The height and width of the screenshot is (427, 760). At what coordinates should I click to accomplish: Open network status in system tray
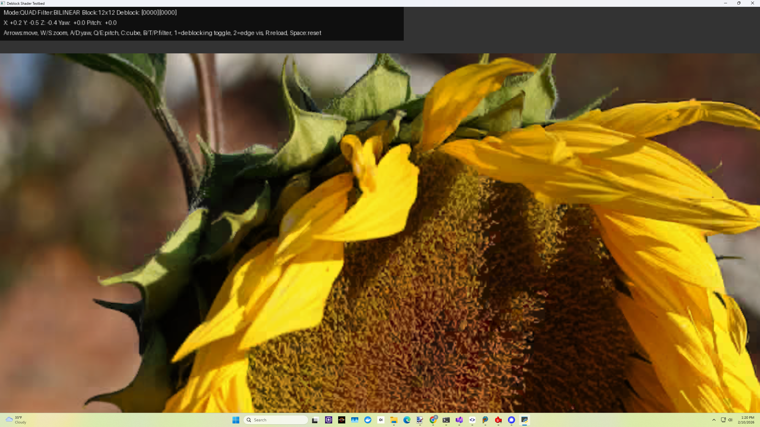(723, 420)
